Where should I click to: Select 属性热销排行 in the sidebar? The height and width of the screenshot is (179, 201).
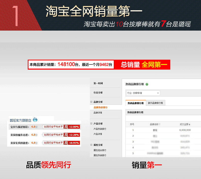point(100,155)
